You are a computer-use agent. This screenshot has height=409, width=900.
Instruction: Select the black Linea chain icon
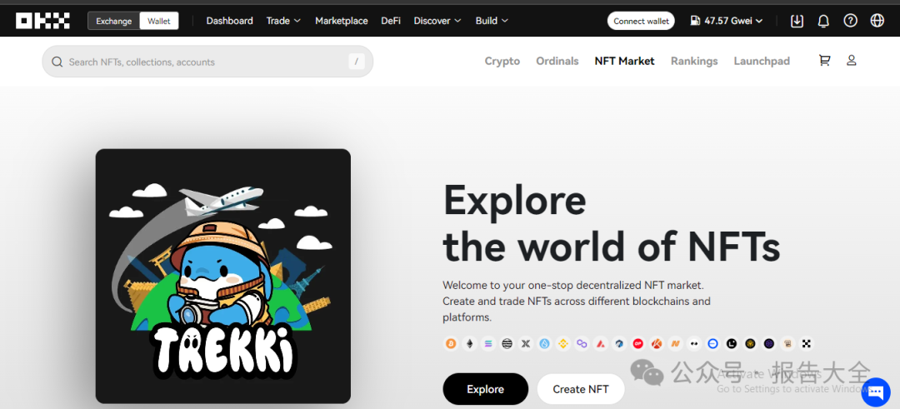coord(732,343)
